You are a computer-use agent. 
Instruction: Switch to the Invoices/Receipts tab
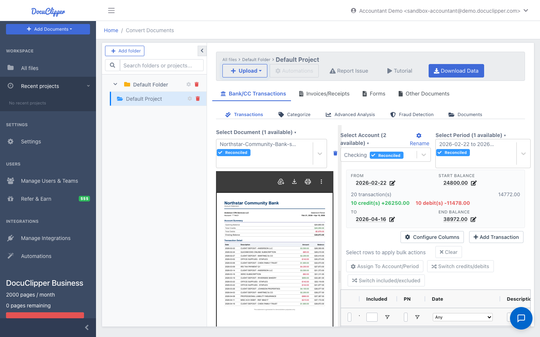[324, 94]
